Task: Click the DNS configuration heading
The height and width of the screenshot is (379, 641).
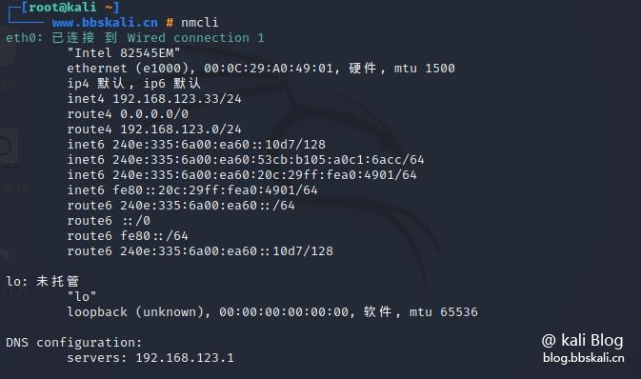Action: (74, 342)
